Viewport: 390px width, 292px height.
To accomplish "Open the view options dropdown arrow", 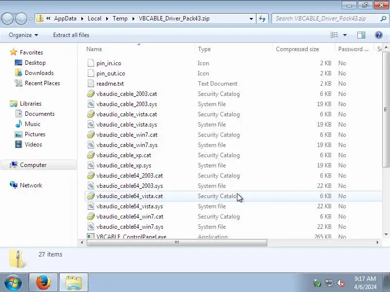I will [345, 35].
